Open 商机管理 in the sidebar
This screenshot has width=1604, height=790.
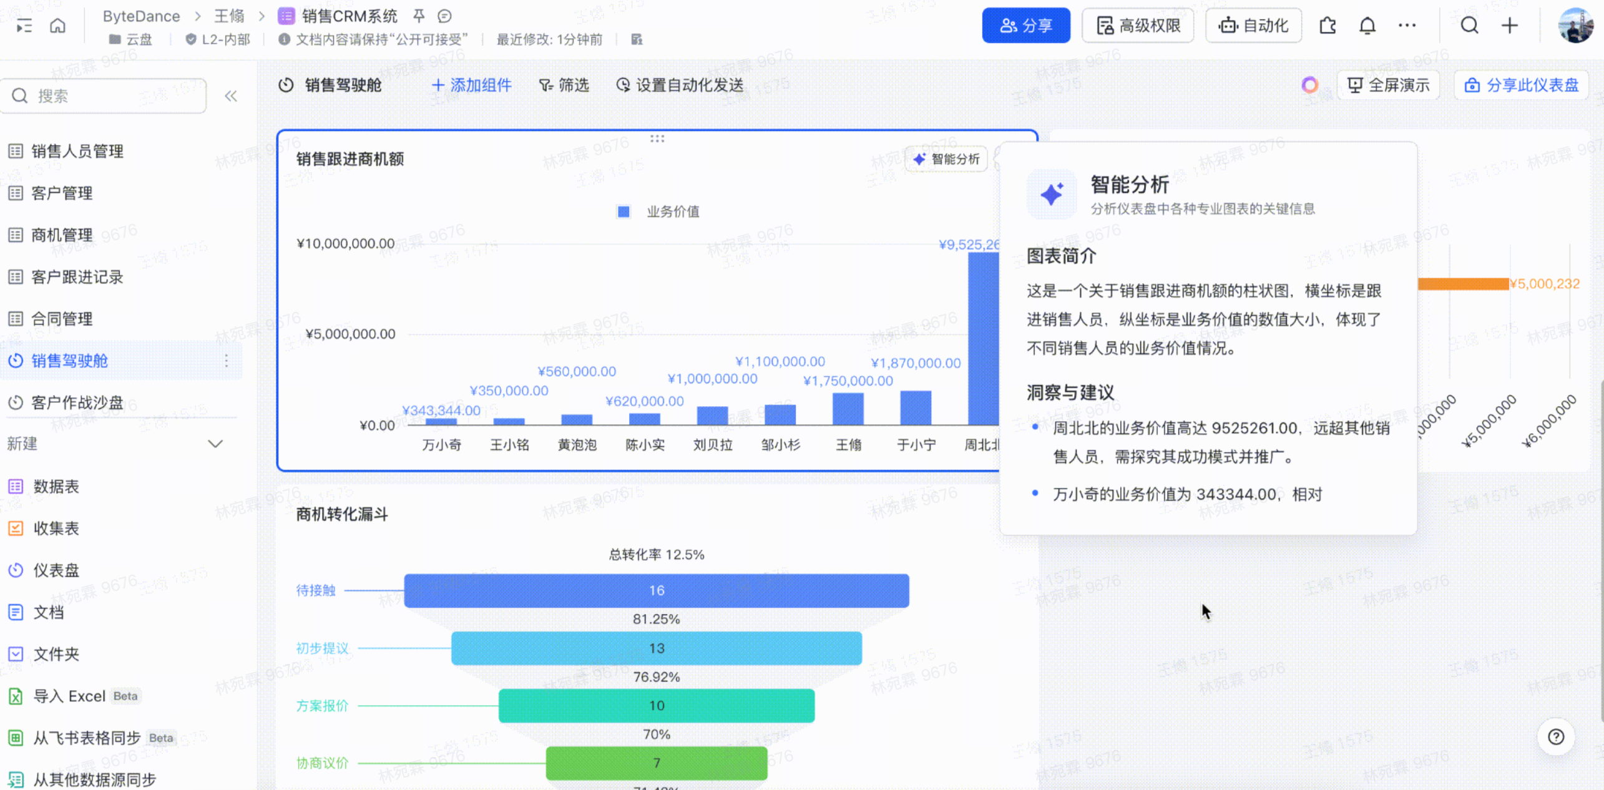pyautogui.click(x=62, y=235)
